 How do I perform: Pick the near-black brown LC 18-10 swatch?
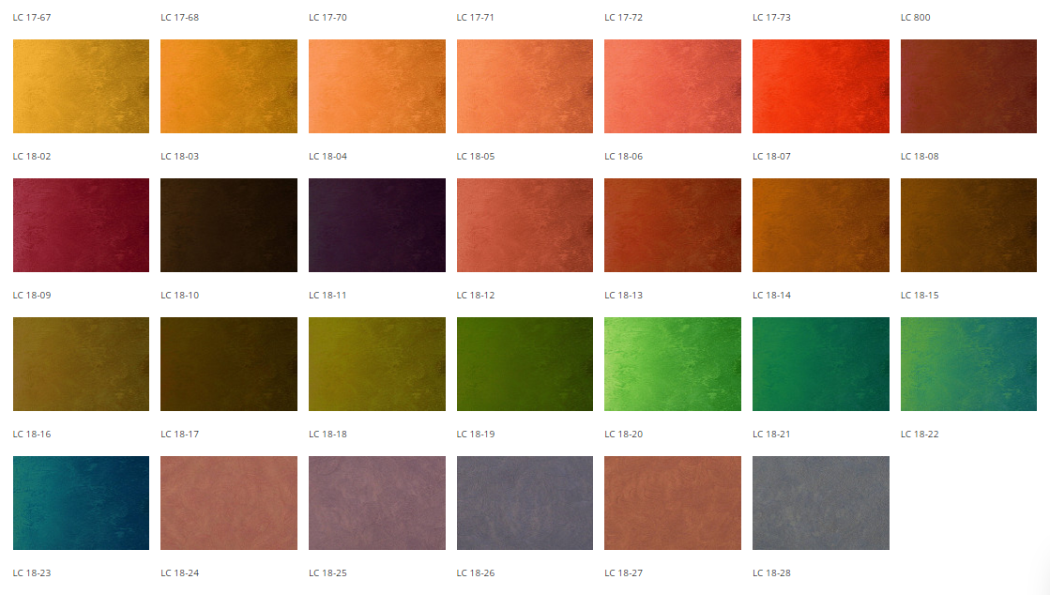[x=229, y=225]
